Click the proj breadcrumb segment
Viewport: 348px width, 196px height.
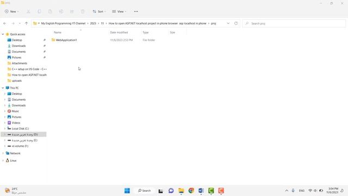[x=213, y=23]
